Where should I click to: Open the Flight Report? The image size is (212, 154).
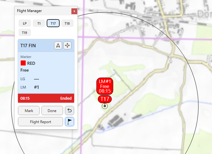pyautogui.click(x=40, y=122)
